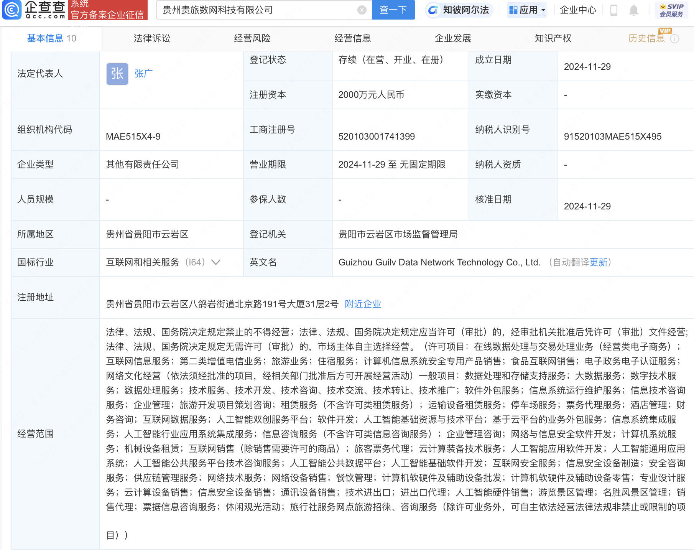This screenshot has height=550, width=694.
Task: Open the 知识产权 tab
Action: pyautogui.click(x=553, y=38)
